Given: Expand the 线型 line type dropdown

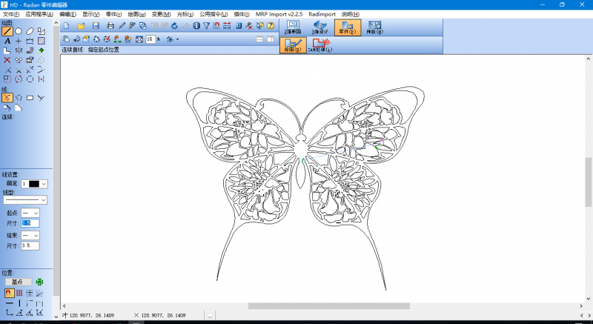Looking at the screenshot, I should point(44,199).
